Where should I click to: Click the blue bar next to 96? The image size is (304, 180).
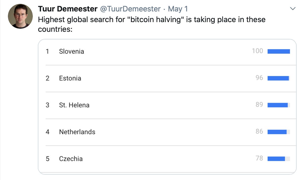tap(278, 78)
